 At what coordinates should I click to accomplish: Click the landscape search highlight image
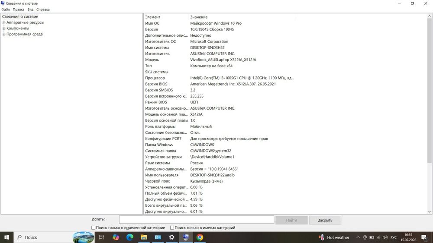pyautogui.click(x=84, y=237)
